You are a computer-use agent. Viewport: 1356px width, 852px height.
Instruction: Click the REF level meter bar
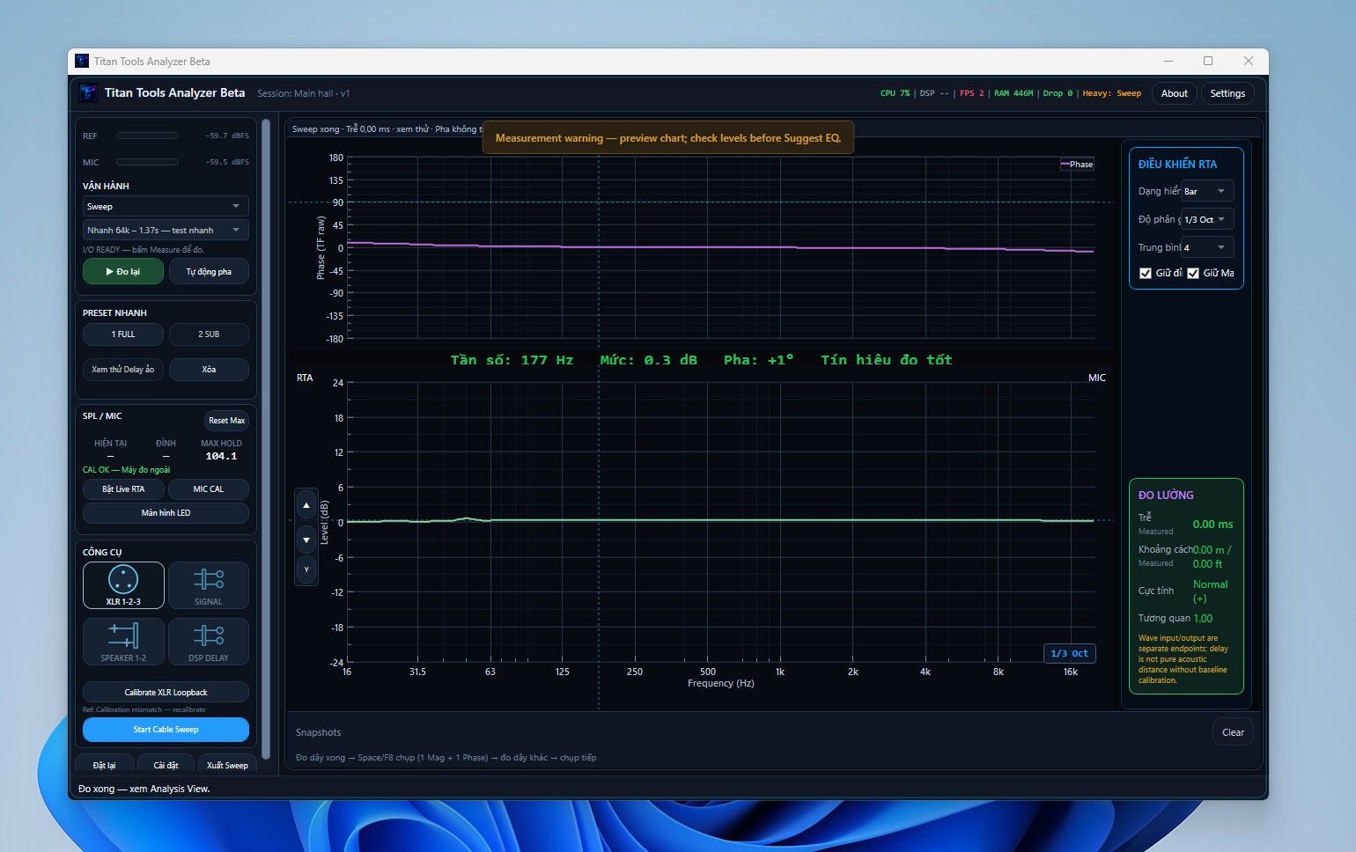147,136
